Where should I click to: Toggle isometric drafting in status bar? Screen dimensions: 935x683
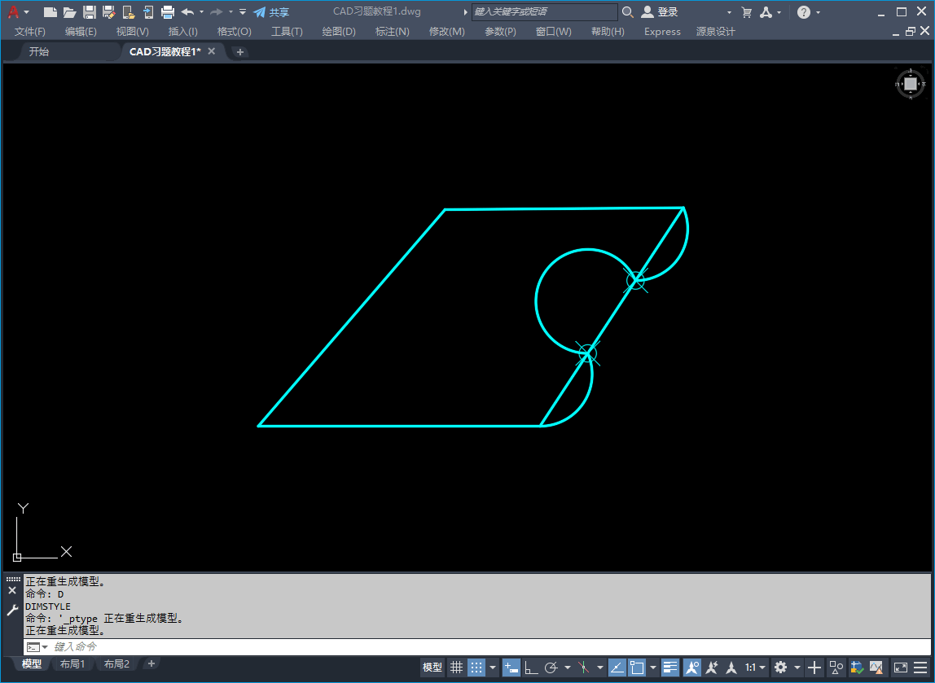(584, 668)
